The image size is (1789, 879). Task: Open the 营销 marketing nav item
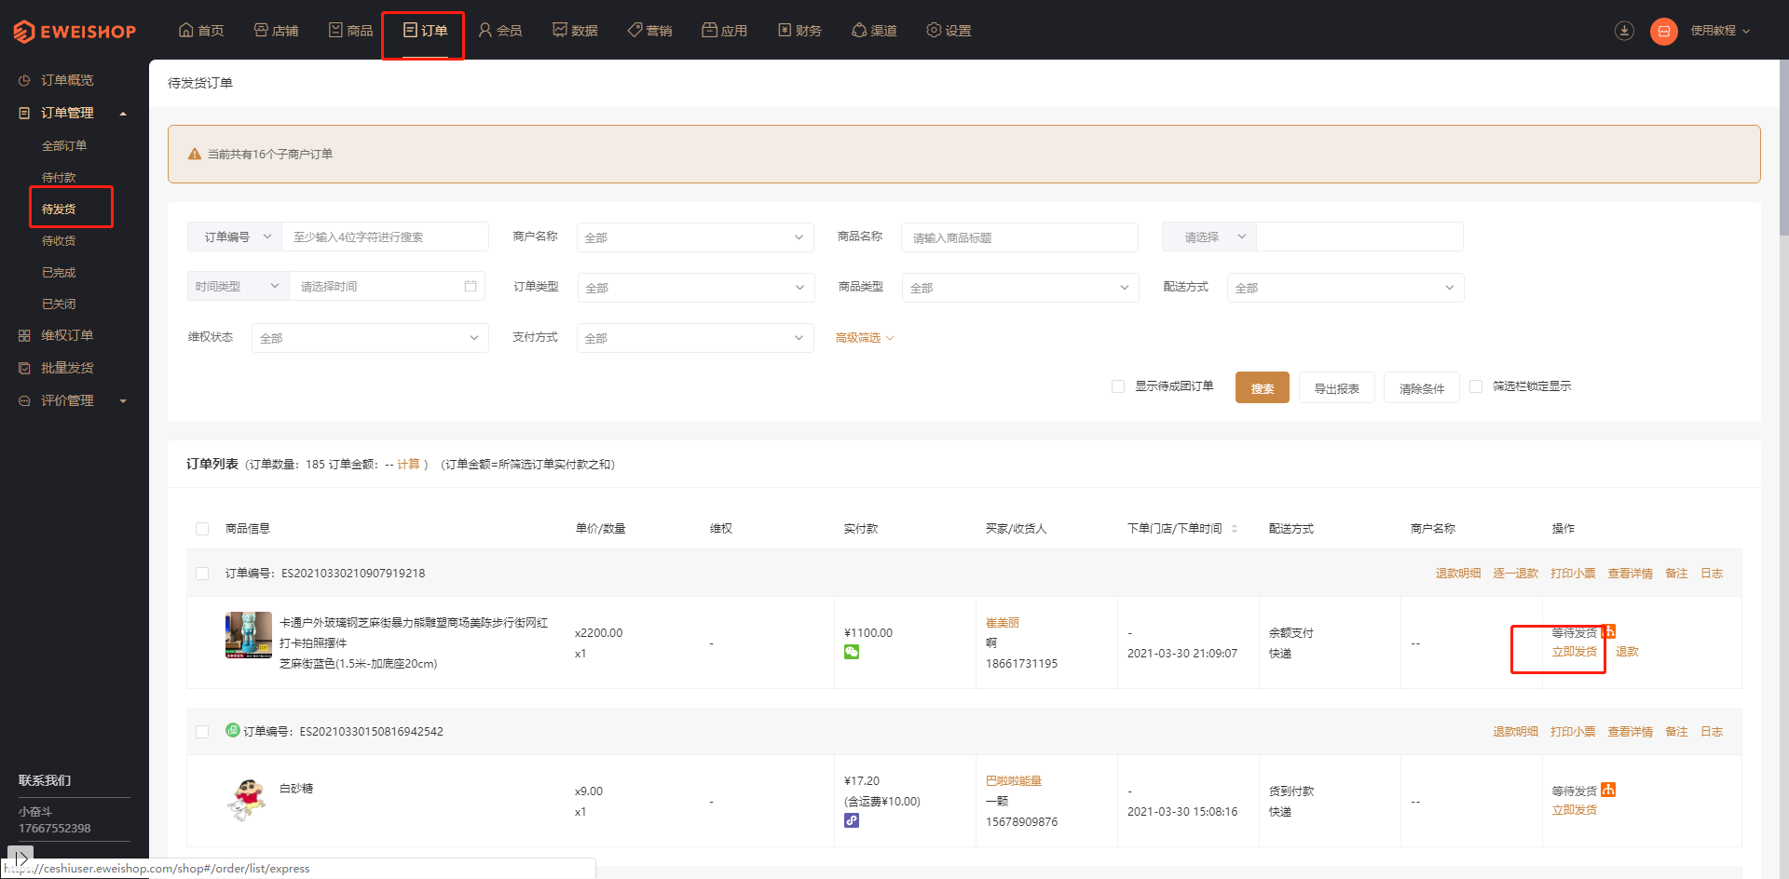(649, 31)
